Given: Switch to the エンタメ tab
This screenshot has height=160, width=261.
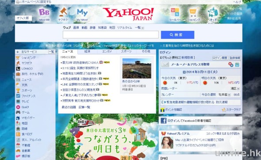Looking at the screenshot, I should tap(107, 52).
